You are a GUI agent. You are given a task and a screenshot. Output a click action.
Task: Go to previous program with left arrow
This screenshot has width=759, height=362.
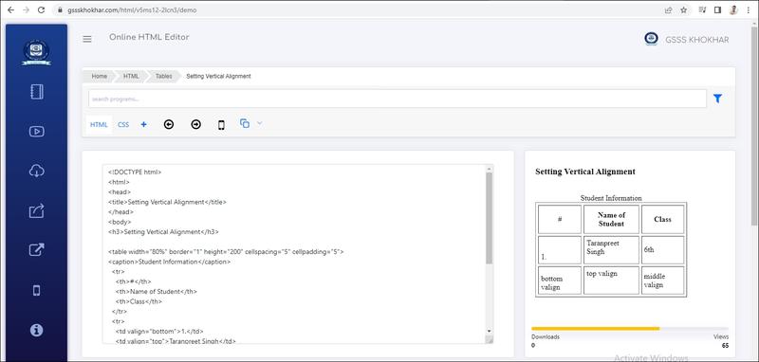[169, 125]
